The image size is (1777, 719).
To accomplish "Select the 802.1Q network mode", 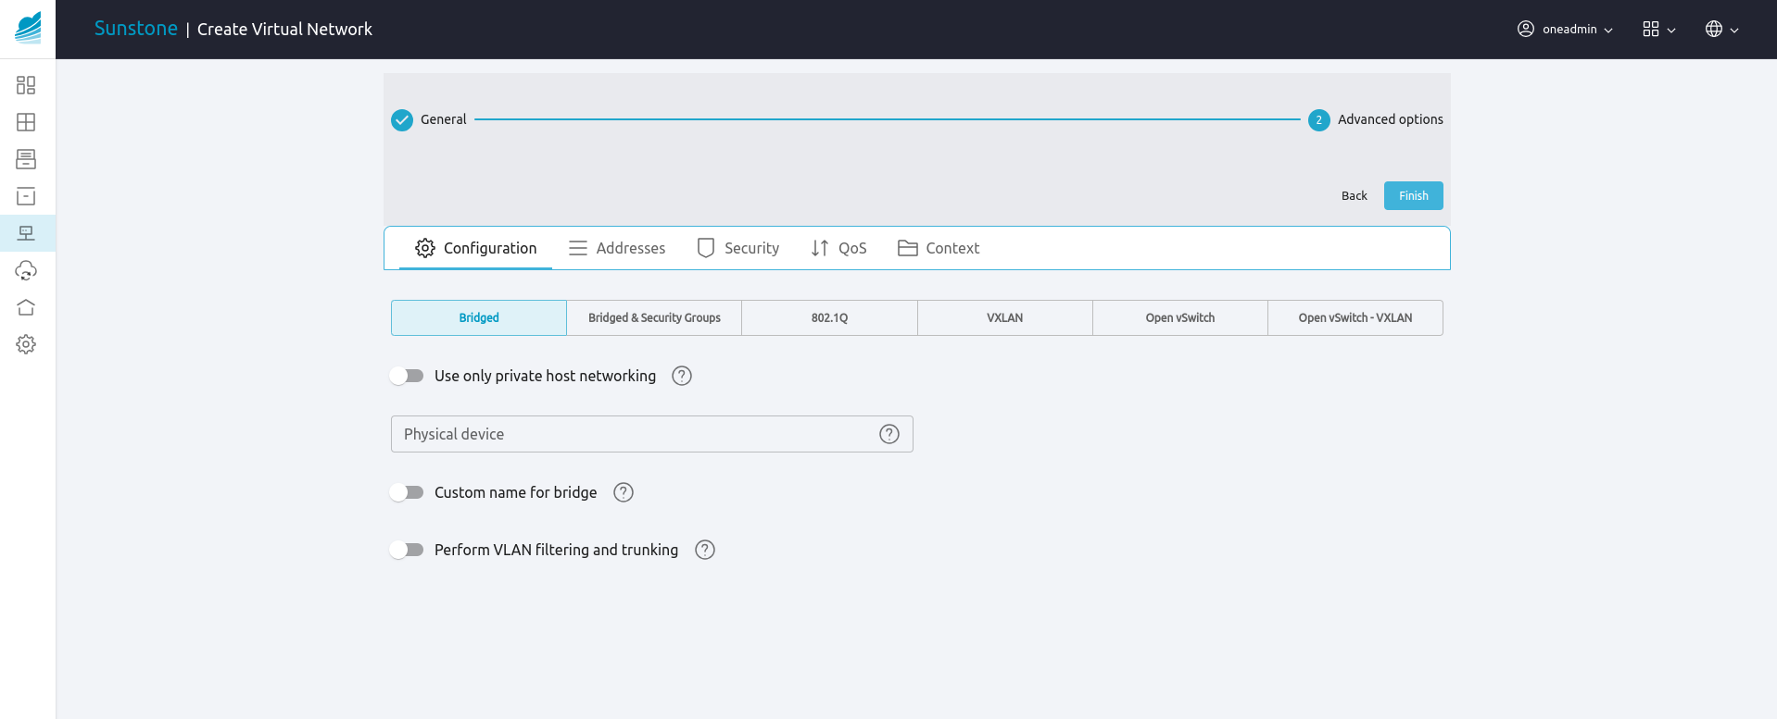I will pyautogui.click(x=829, y=317).
